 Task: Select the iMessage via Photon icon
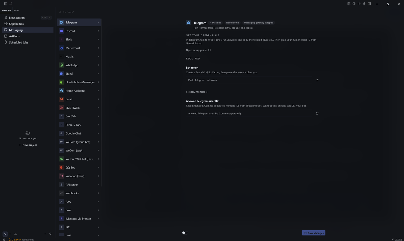[x=61, y=219]
